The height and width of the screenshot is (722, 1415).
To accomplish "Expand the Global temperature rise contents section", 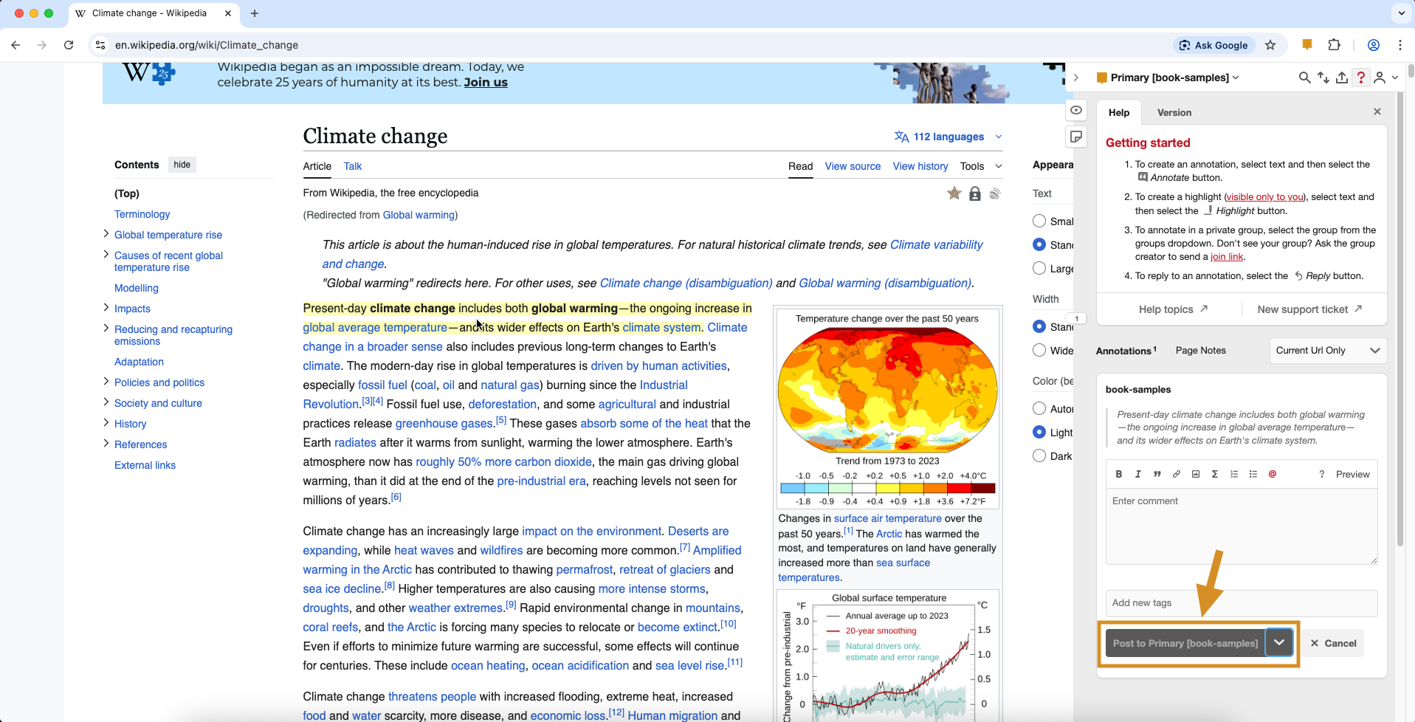I will pyautogui.click(x=106, y=234).
